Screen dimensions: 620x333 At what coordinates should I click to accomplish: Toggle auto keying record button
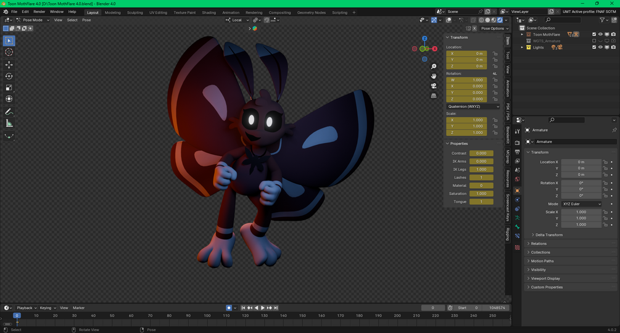click(228, 308)
